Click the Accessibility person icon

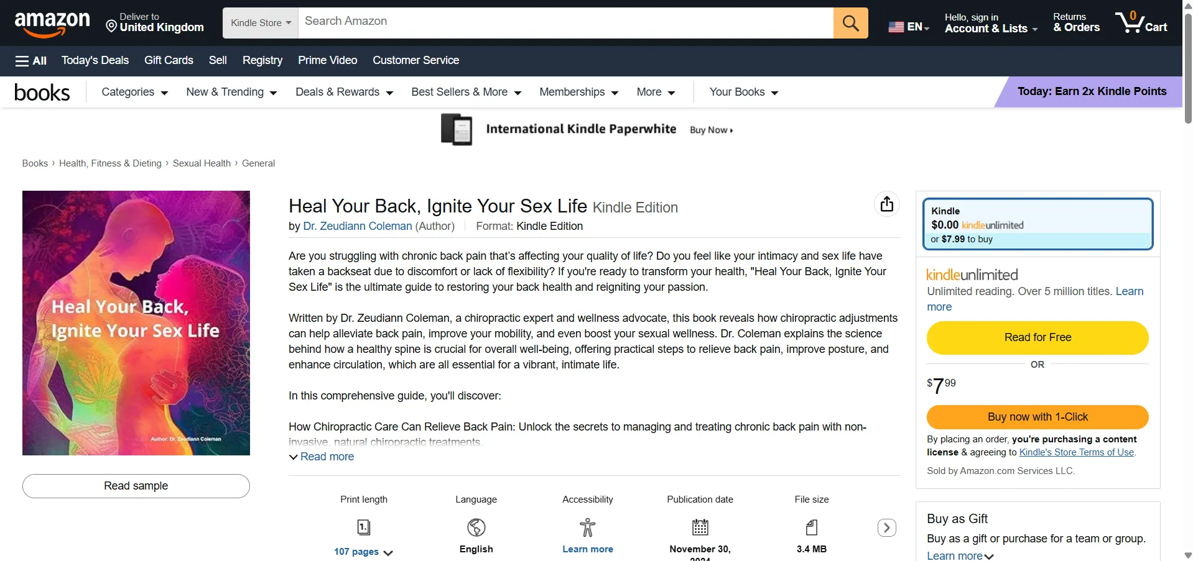(x=587, y=527)
